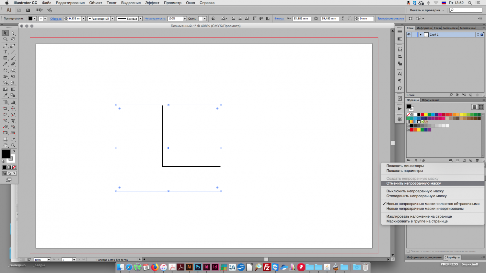Select the Direct Selection (white arrow) tool
Screen dimensions: 486x273
[x=13, y=33]
